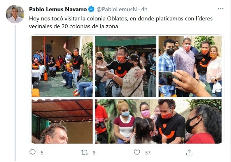Click the tweet text about colonia Oblatos
Screen dimensions: 231x162
tap(121, 22)
